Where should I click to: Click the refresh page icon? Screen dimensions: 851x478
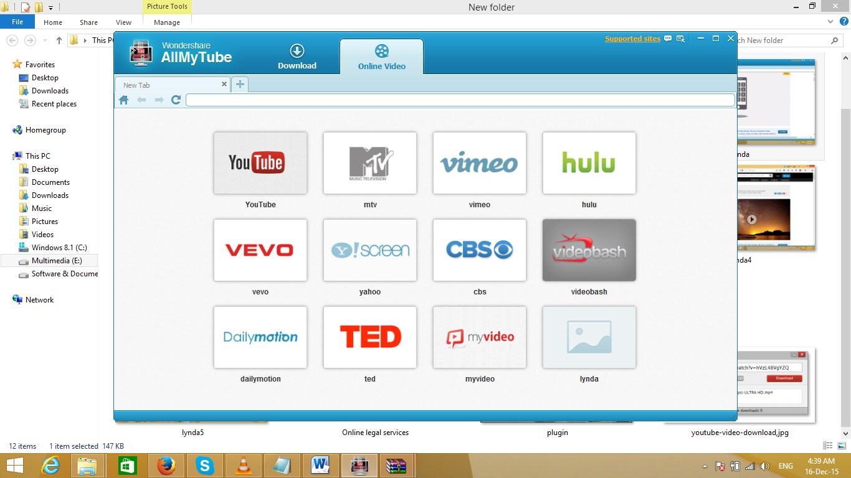tap(176, 100)
